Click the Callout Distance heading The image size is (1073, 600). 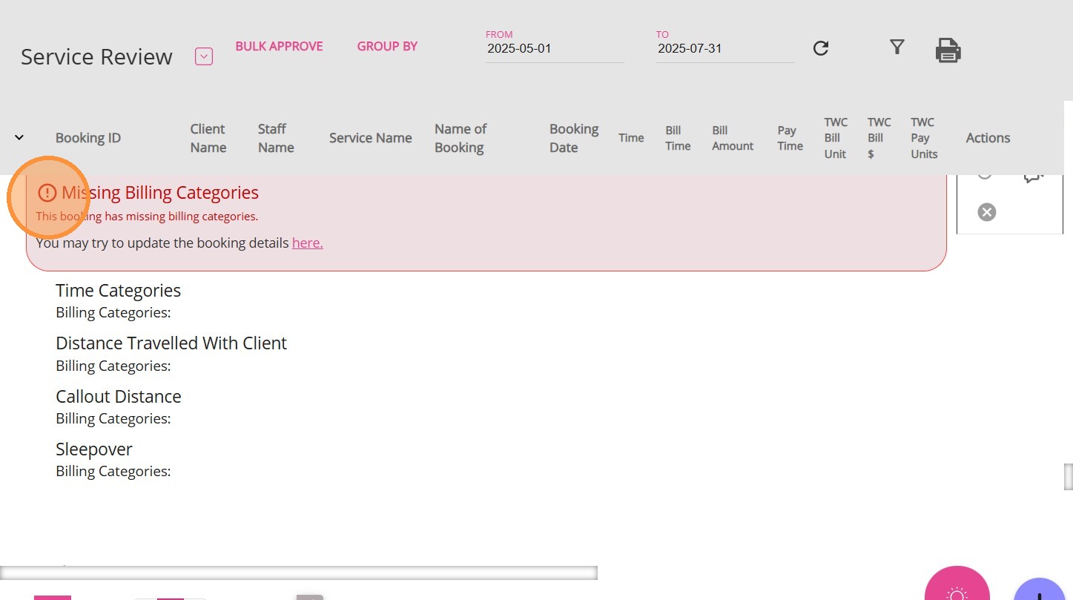[119, 396]
